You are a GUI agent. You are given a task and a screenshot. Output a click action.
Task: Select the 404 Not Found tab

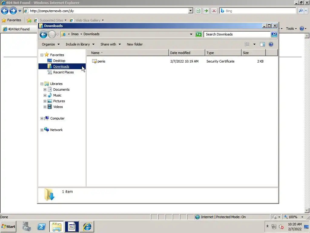[x=19, y=29]
